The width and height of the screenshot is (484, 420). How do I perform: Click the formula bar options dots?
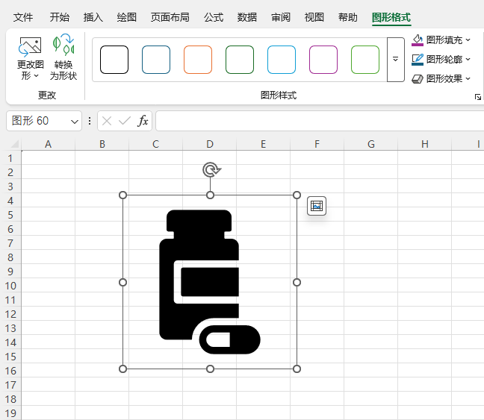pos(90,121)
